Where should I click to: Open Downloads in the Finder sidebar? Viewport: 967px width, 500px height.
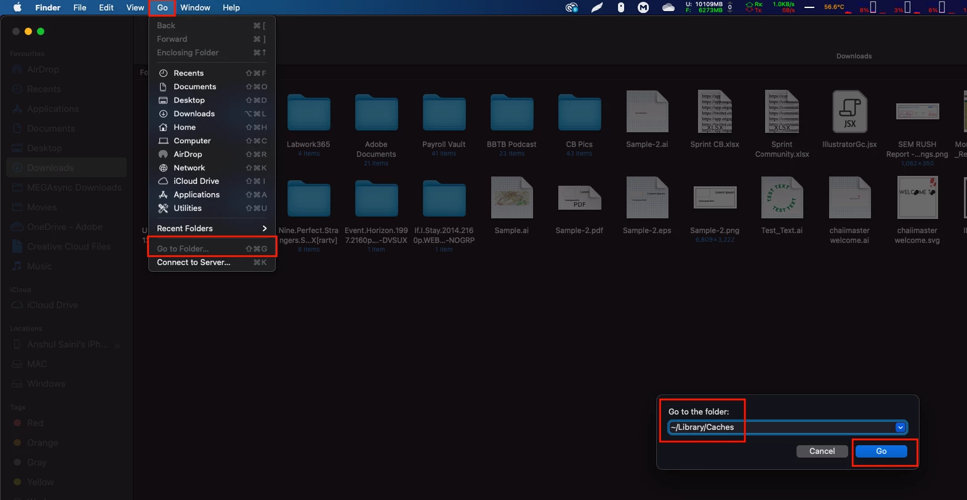pyautogui.click(x=66, y=168)
